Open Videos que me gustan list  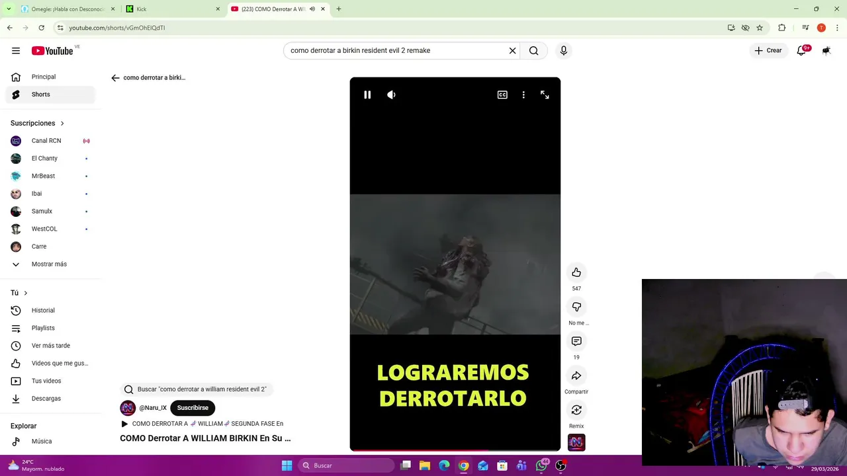click(x=50, y=363)
